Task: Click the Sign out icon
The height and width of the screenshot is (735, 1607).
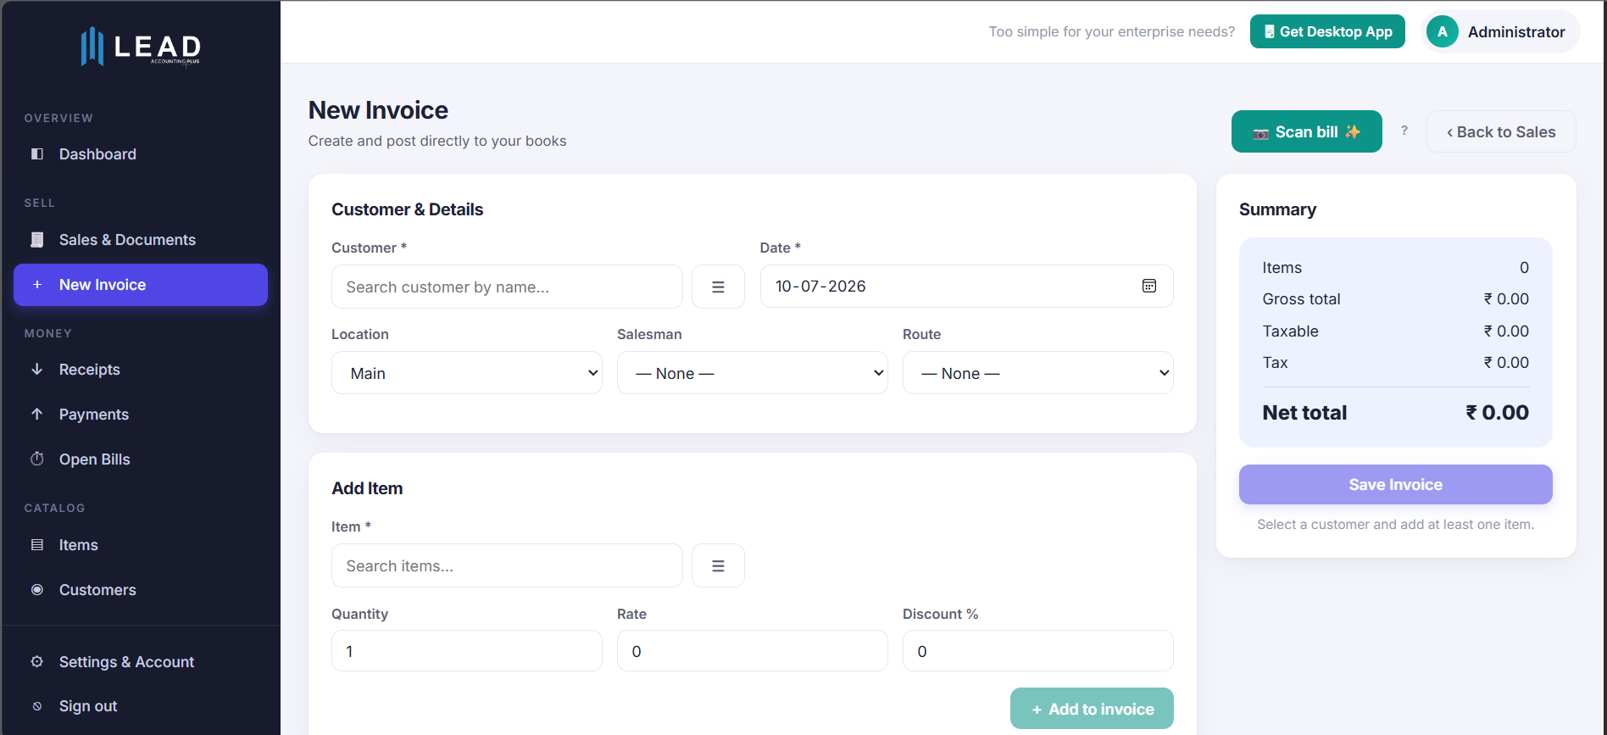Action: coord(37,706)
